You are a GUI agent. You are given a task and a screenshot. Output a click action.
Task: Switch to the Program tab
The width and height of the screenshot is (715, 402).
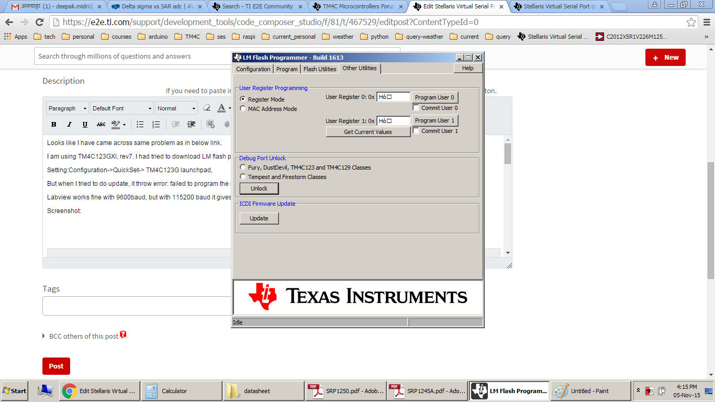pyautogui.click(x=287, y=69)
